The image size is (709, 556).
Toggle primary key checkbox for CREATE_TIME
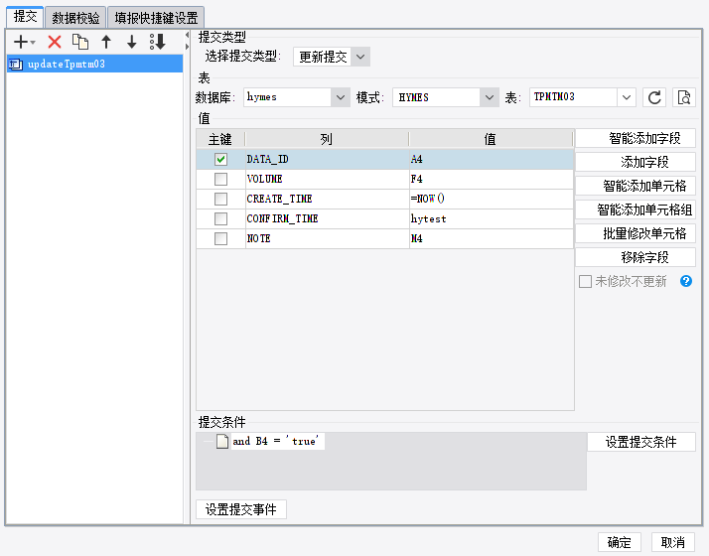(x=220, y=199)
